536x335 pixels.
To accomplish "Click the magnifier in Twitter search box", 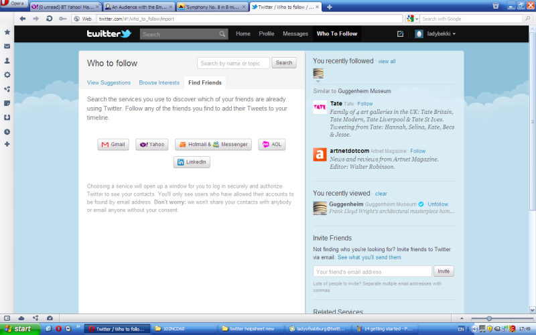I will [222, 34].
